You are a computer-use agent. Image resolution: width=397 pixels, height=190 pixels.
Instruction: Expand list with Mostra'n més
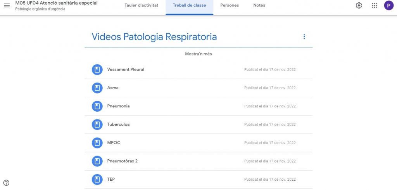(198, 54)
